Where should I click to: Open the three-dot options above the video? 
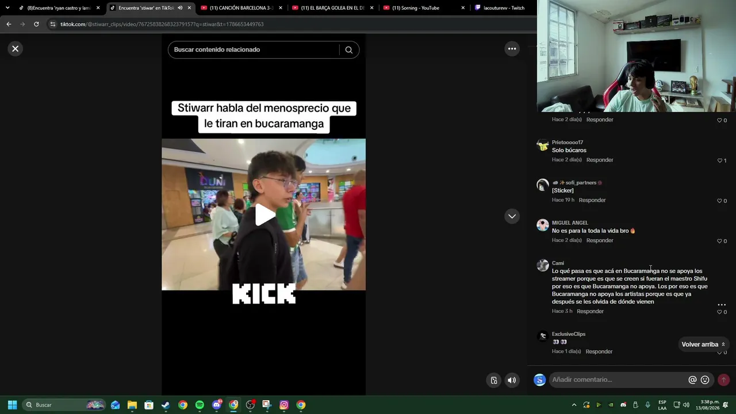pyautogui.click(x=512, y=49)
